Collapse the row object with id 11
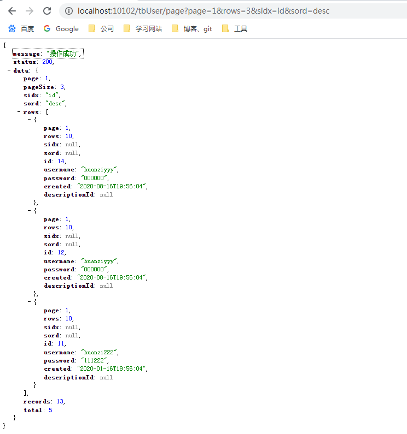The image size is (407, 434). point(29,302)
